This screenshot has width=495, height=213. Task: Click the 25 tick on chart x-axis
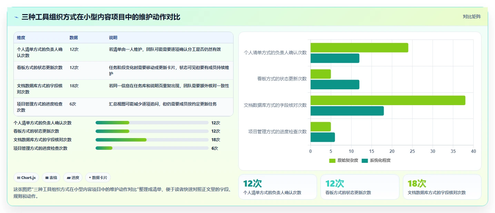click(x=412, y=151)
